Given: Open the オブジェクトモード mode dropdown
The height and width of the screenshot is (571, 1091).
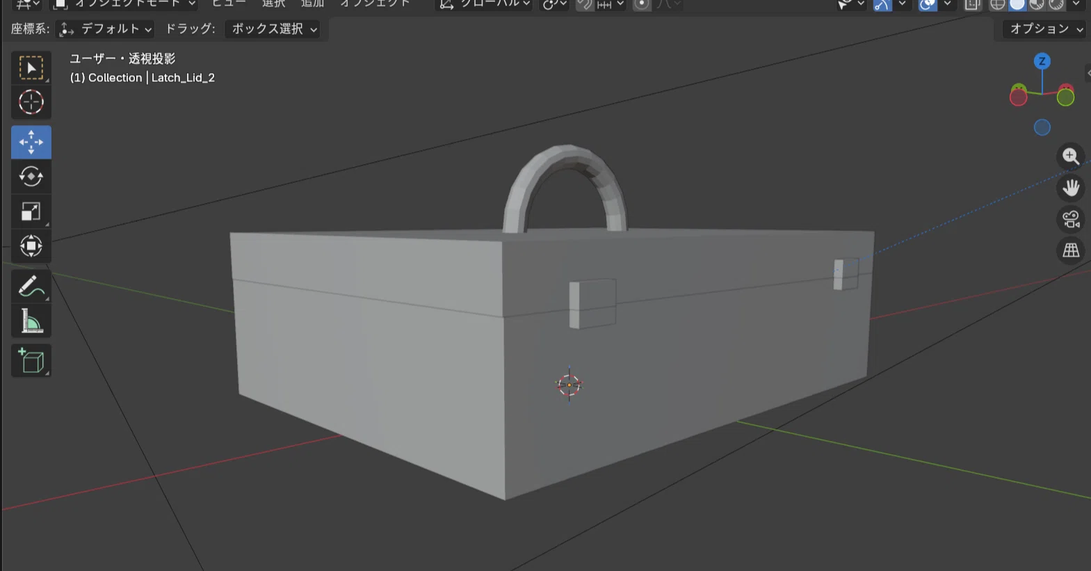Looking at the screenshot, I should [124, 4].
